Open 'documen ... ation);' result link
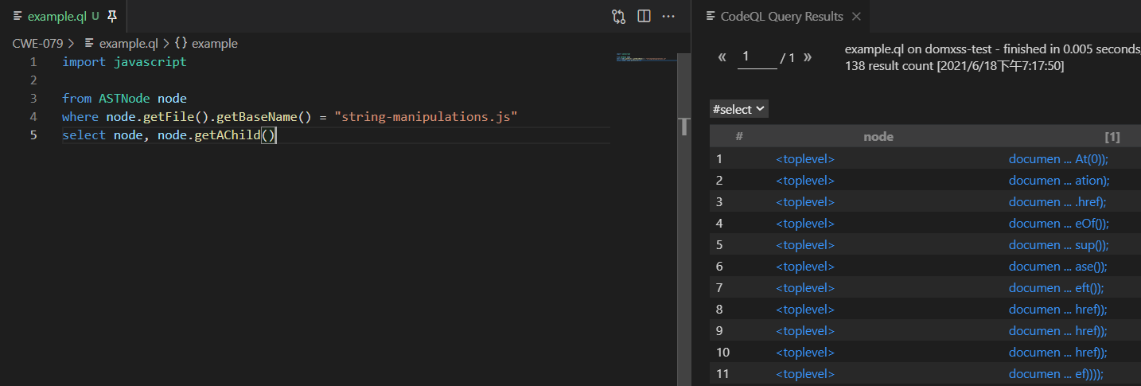This screenshot has height=386, width=1141. pyautogui.click(x=1057, y=181)
